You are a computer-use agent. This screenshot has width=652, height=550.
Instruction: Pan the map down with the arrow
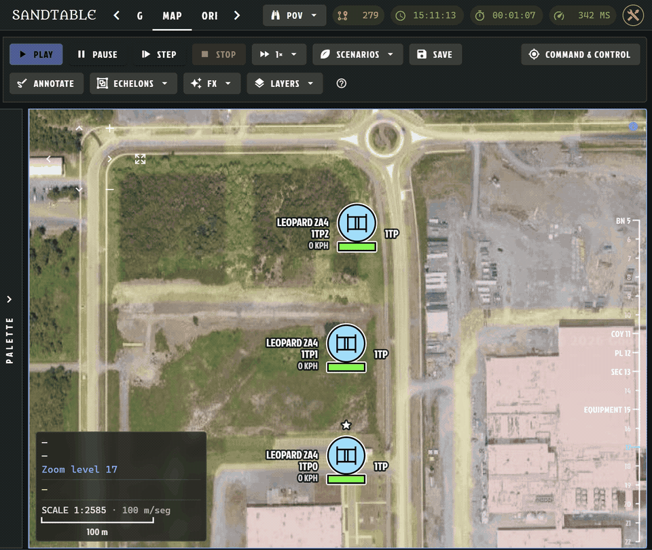79,189
